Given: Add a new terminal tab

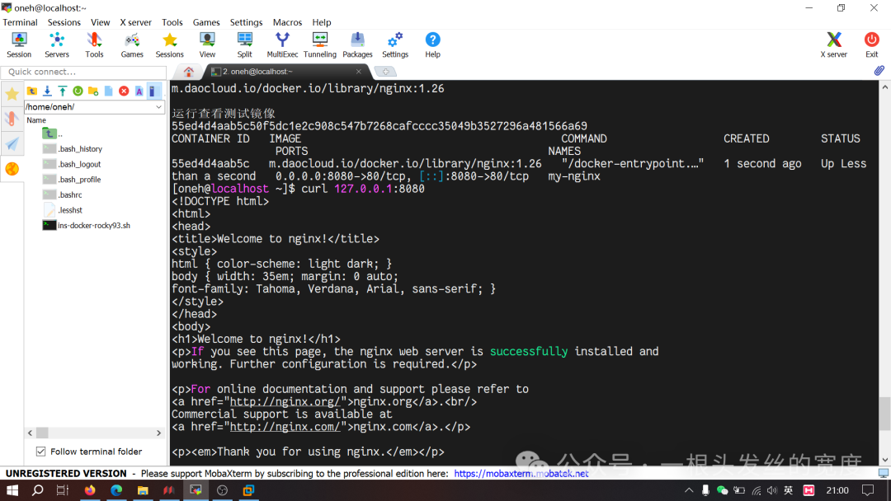Looking at the screenshot, I should [385, 72].
